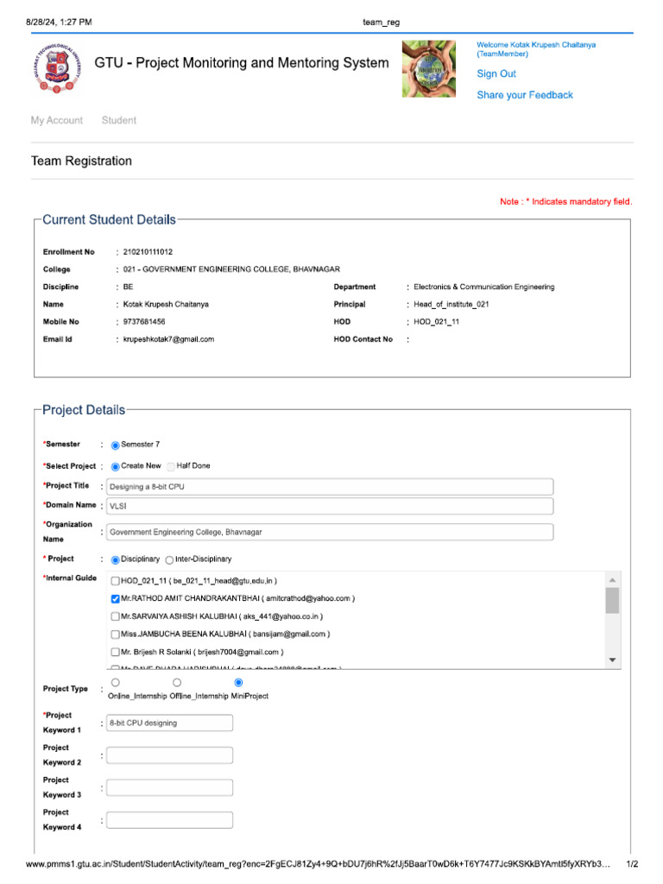Click the Sign Out link
The height and width of the screenshot is (884, 663).
click(x=496, y=74)
